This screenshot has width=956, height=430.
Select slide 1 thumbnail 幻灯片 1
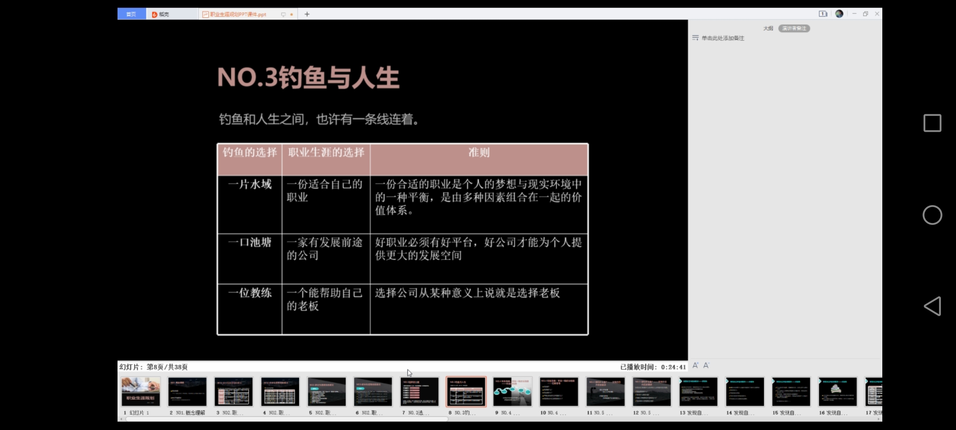point(141,392)
